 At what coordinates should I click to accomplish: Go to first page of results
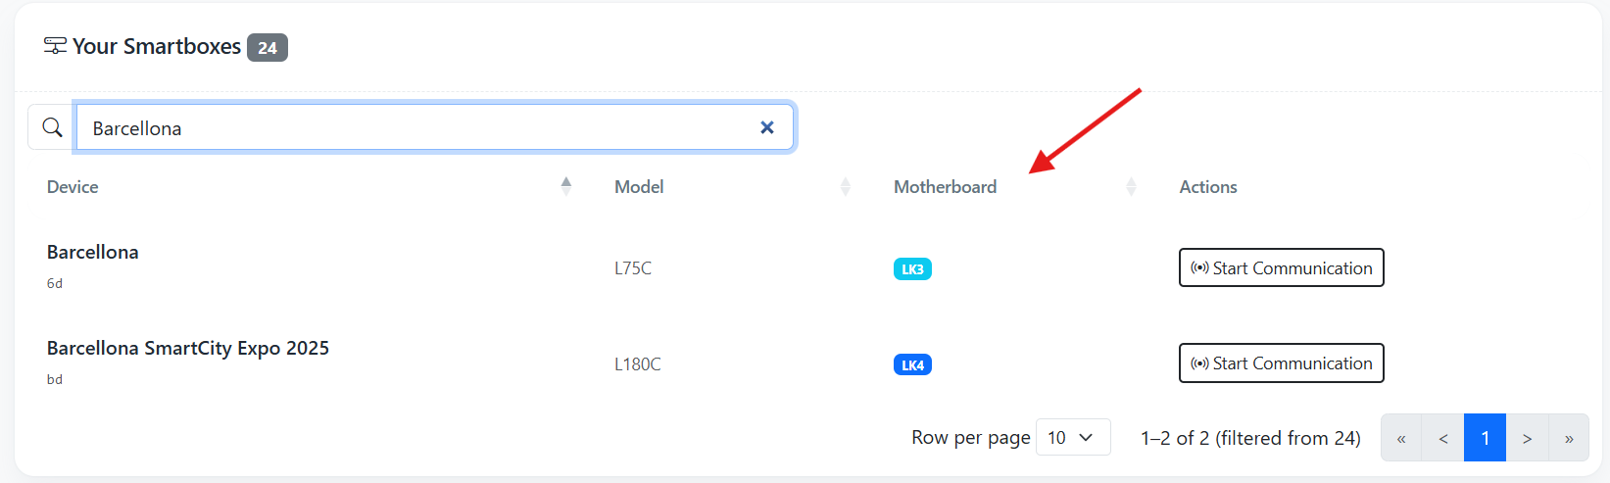[x=1401, y=438]
